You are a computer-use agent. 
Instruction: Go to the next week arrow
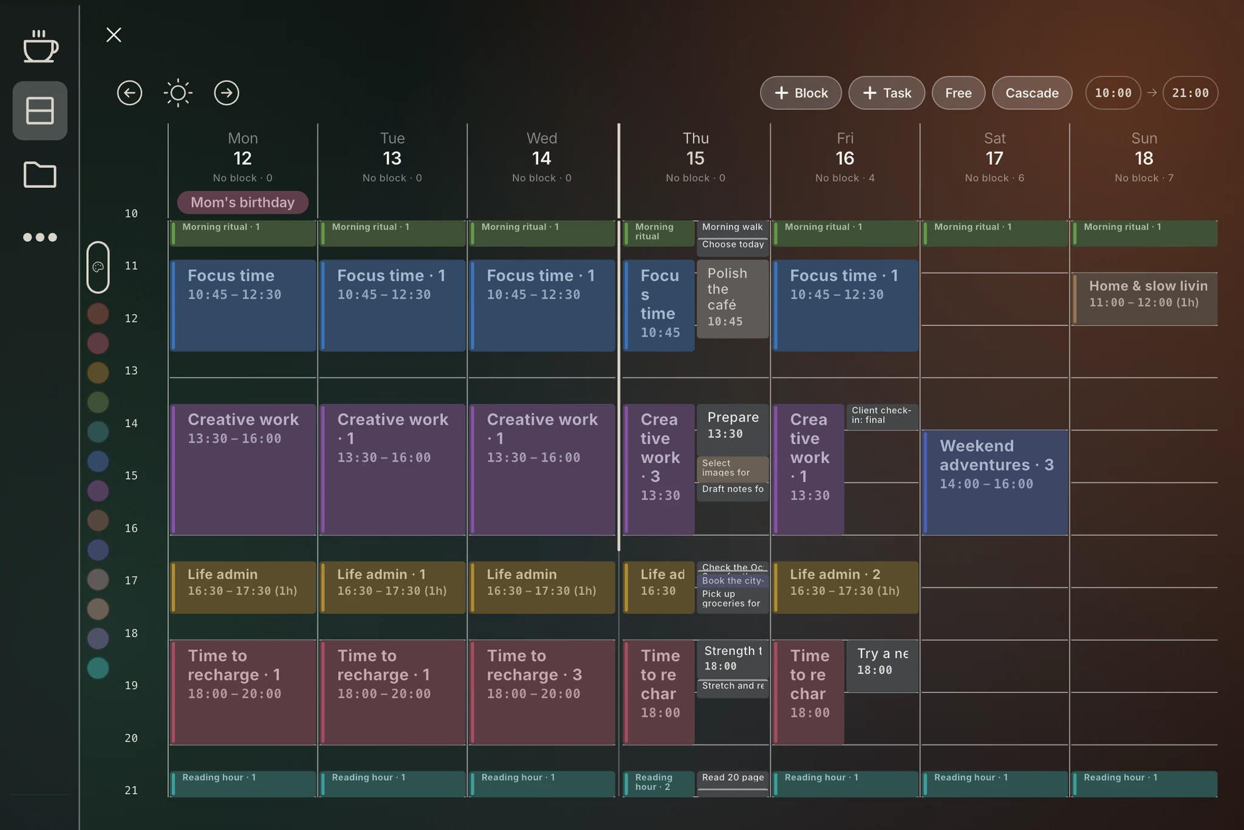click(227, 93)
